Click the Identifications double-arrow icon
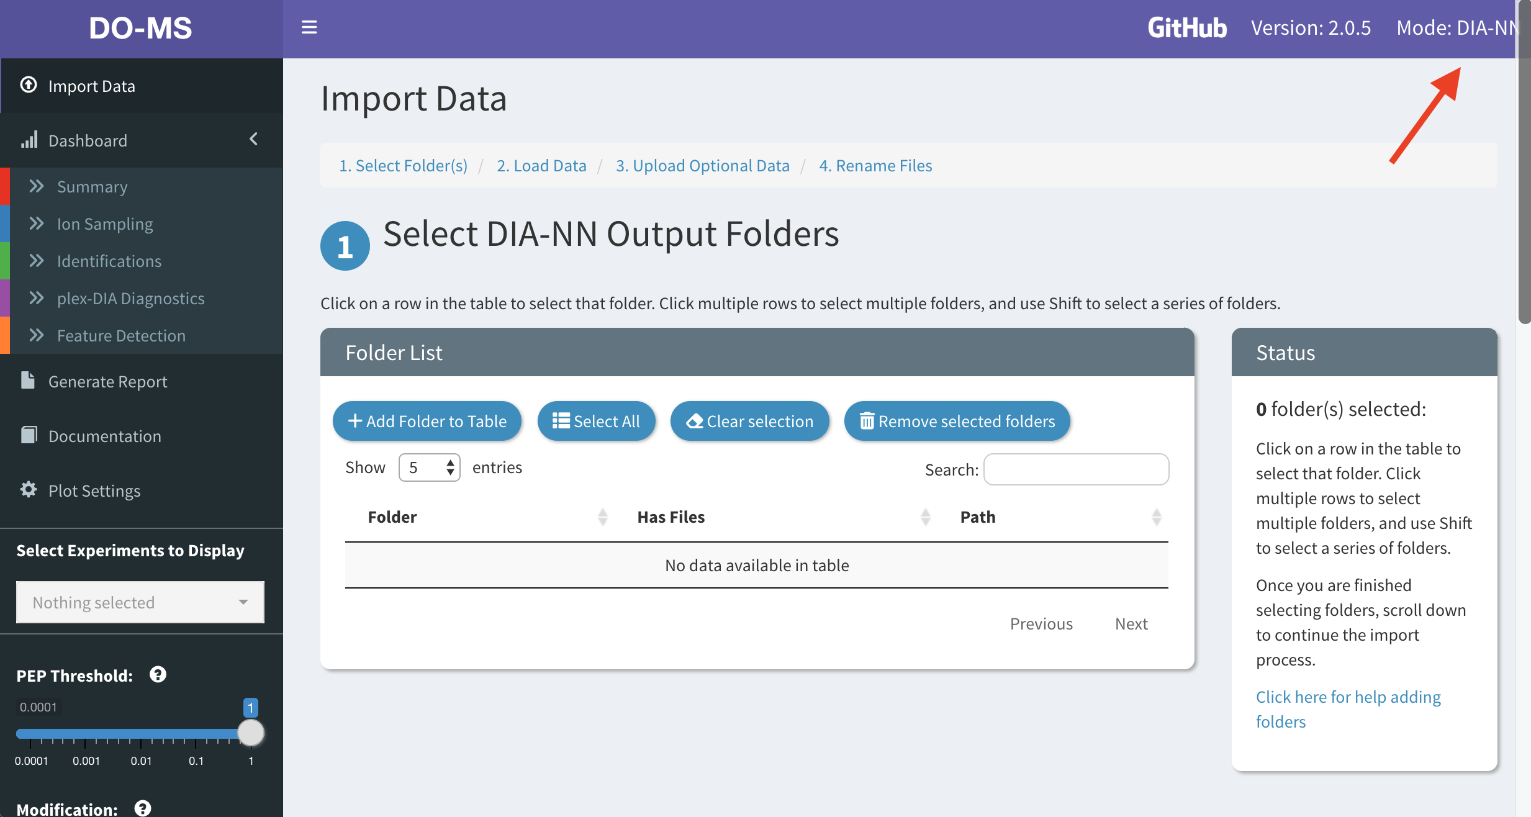Screen dimensions: 1531x817 pyautogui.click(x=37, y=261)
